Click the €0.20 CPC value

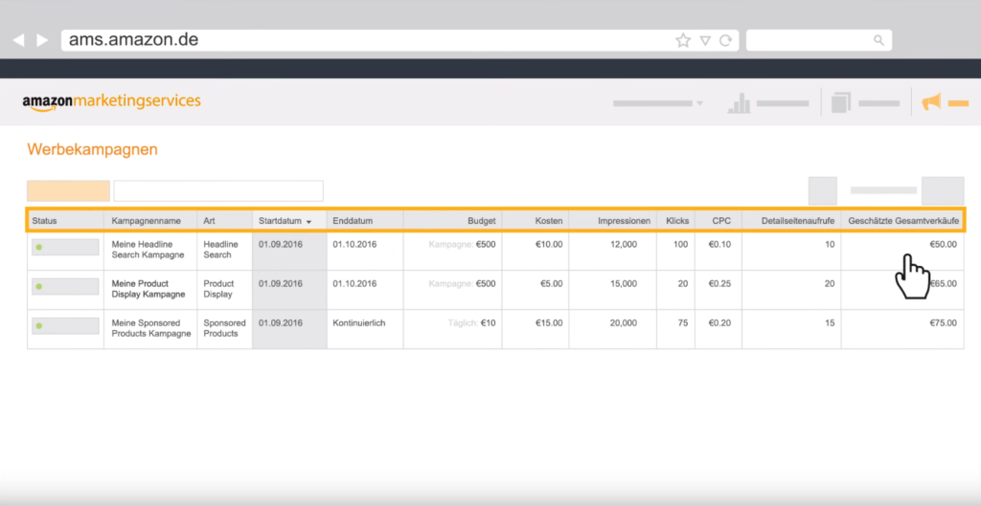tap(719, 323)
